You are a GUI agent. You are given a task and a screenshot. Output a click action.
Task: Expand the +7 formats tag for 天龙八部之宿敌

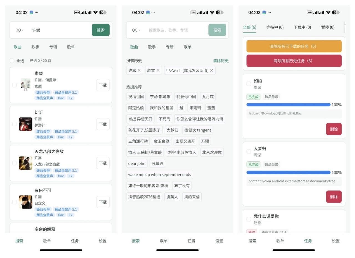(x=70, y=176)
